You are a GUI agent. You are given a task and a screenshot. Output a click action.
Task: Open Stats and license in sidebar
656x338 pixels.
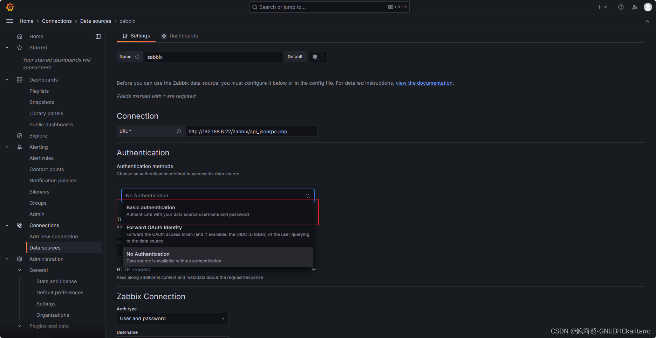[x=56, y=281]
